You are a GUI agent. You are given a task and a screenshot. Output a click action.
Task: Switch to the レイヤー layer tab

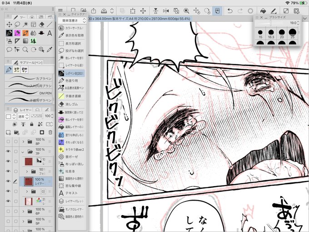[23, 110]
